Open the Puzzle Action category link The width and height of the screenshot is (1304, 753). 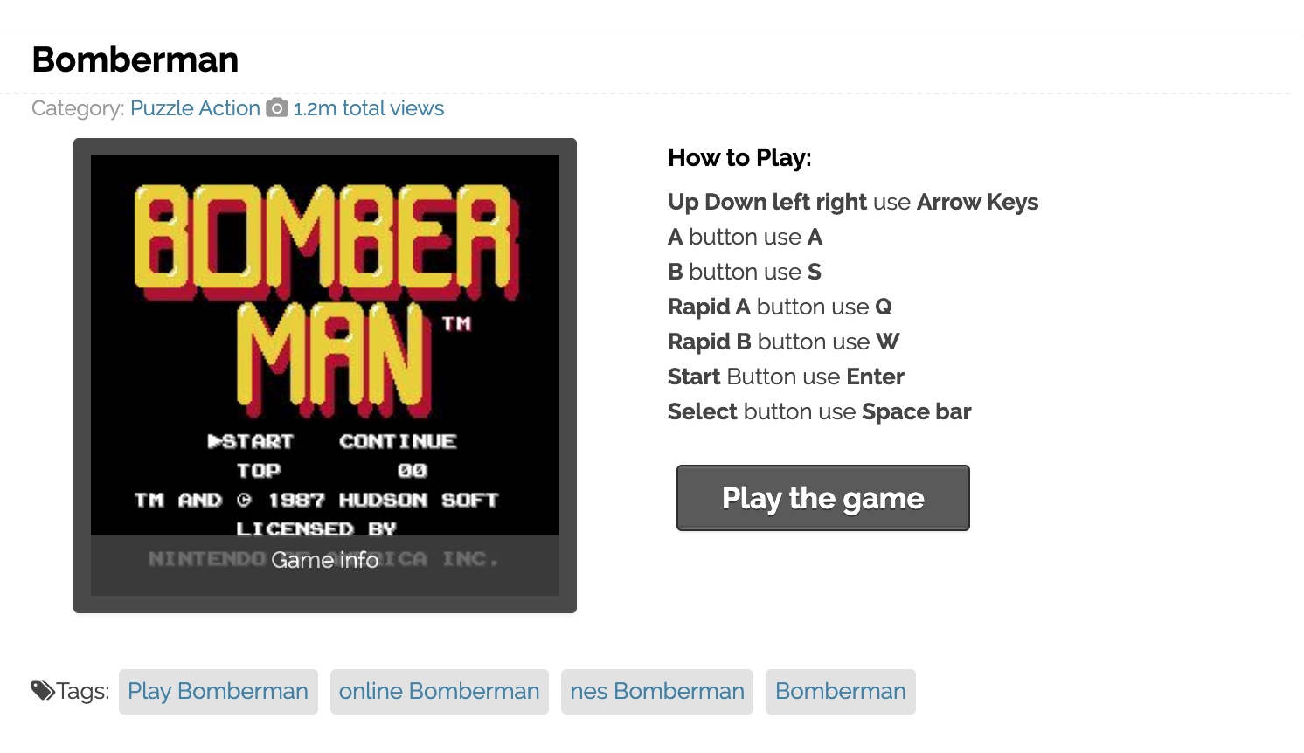click(x=195, y=108)
